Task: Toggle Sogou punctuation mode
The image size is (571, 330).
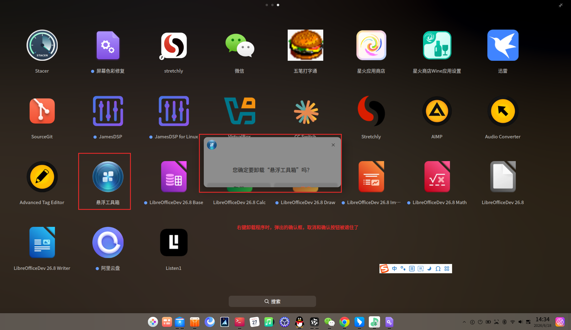Action: pyautogui.click(x=403, y=269)
